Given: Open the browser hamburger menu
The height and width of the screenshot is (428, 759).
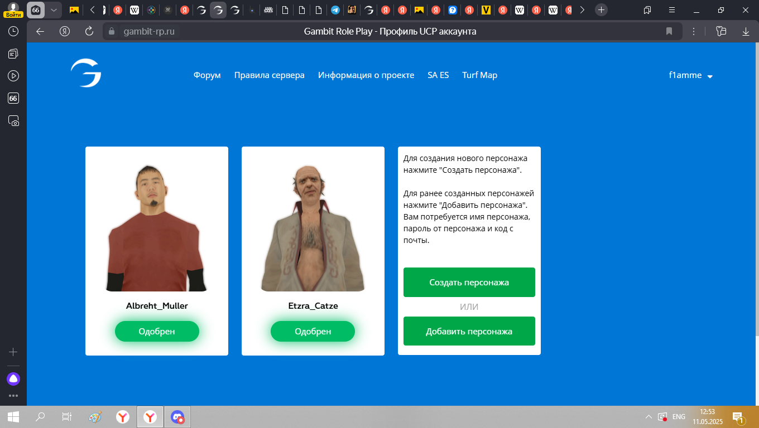Looking at the screenshot, I should click(x=672, y=10).
